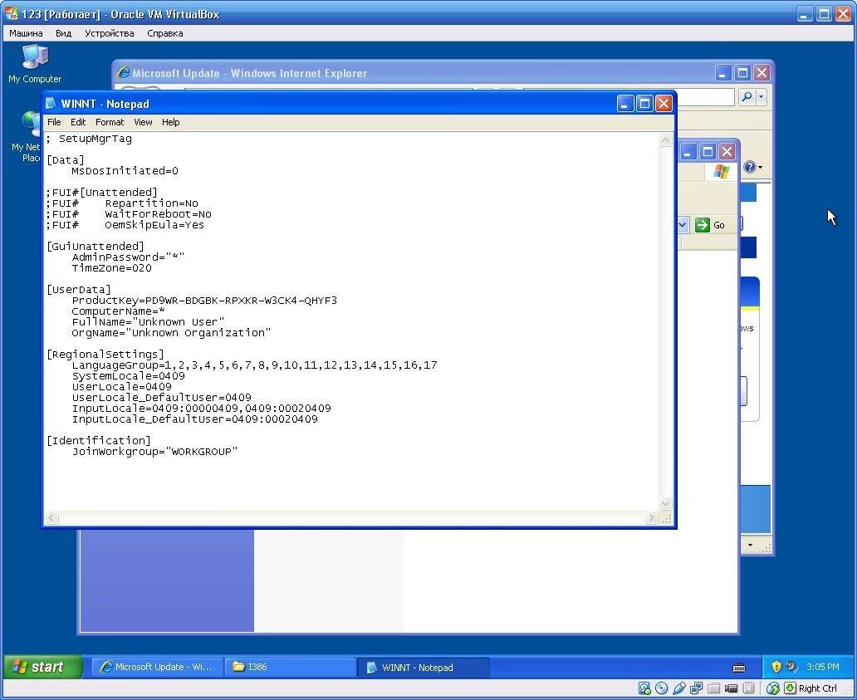Close the Notepad window
Image resolution: width=857 pixels, height=700 pixels.
[x=664, y=103]
